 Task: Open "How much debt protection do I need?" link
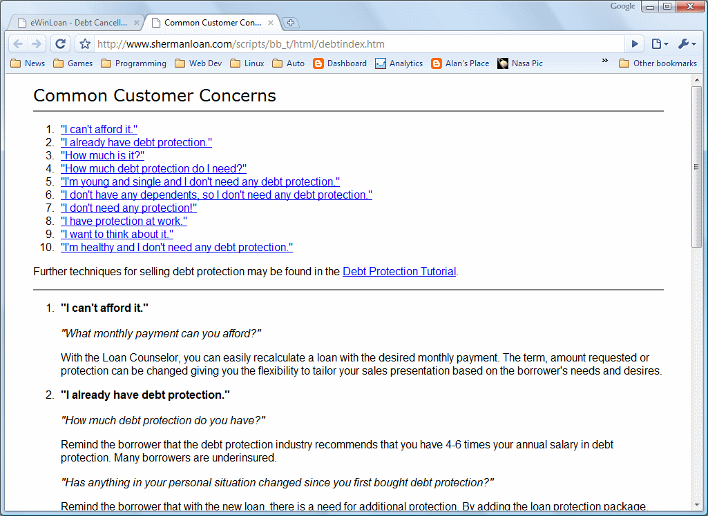(x=154, y=169)
